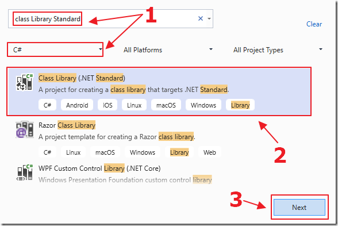This screenshot has width=338, height=226.
Task: Click description 'class library that targets .NET Standard'
Action: [170, 90]
